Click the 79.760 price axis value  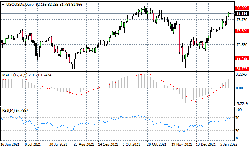click(242, 20)
